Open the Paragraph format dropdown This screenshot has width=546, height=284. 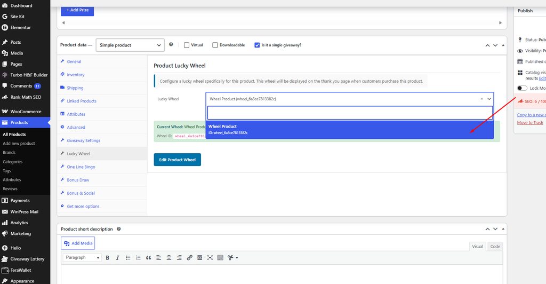(82, 257)
